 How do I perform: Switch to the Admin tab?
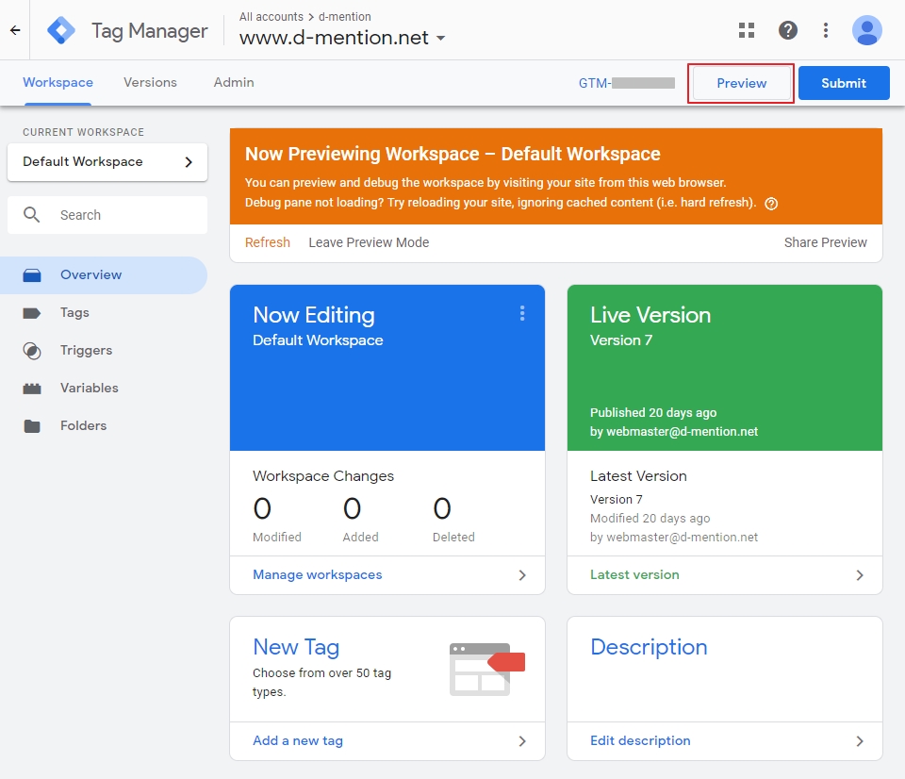(x=234, y=83)
